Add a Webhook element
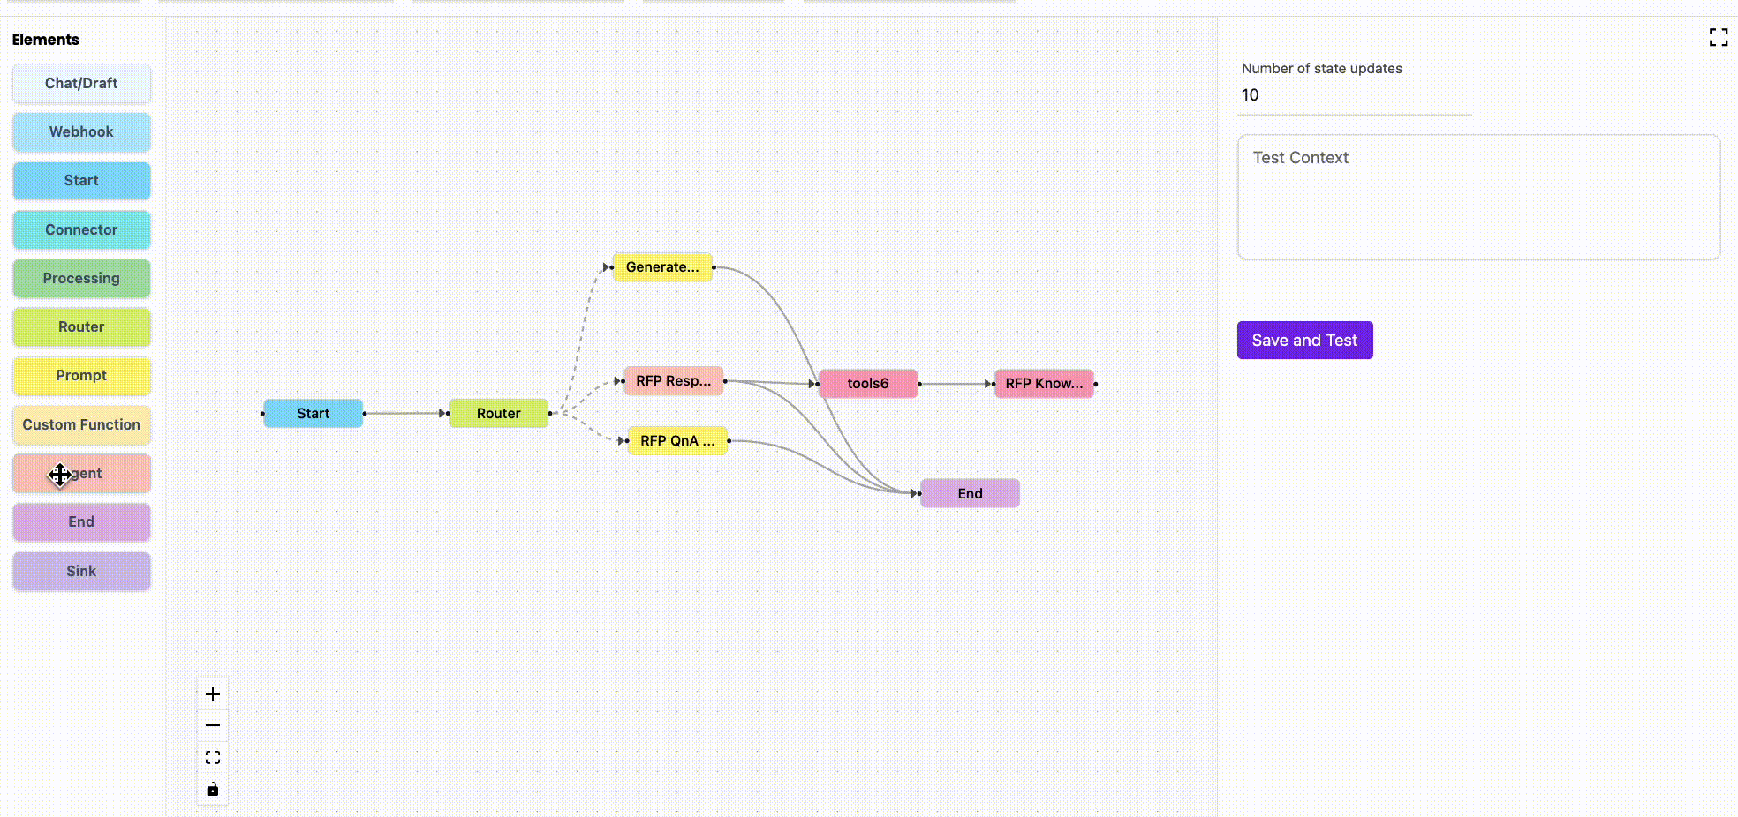 pyautogui.click(x=81, y=131)
